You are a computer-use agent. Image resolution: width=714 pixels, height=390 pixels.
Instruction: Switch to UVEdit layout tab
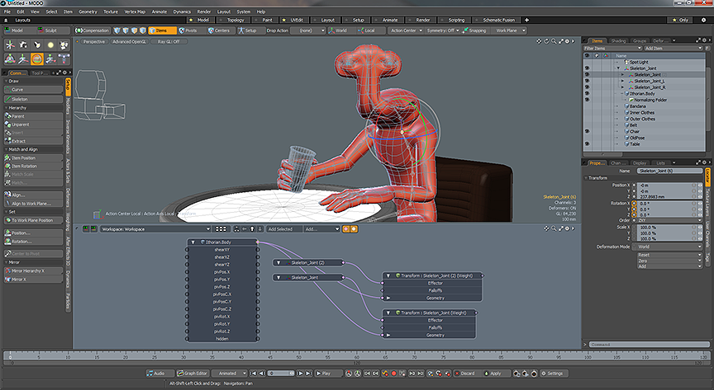click(296, 20)
